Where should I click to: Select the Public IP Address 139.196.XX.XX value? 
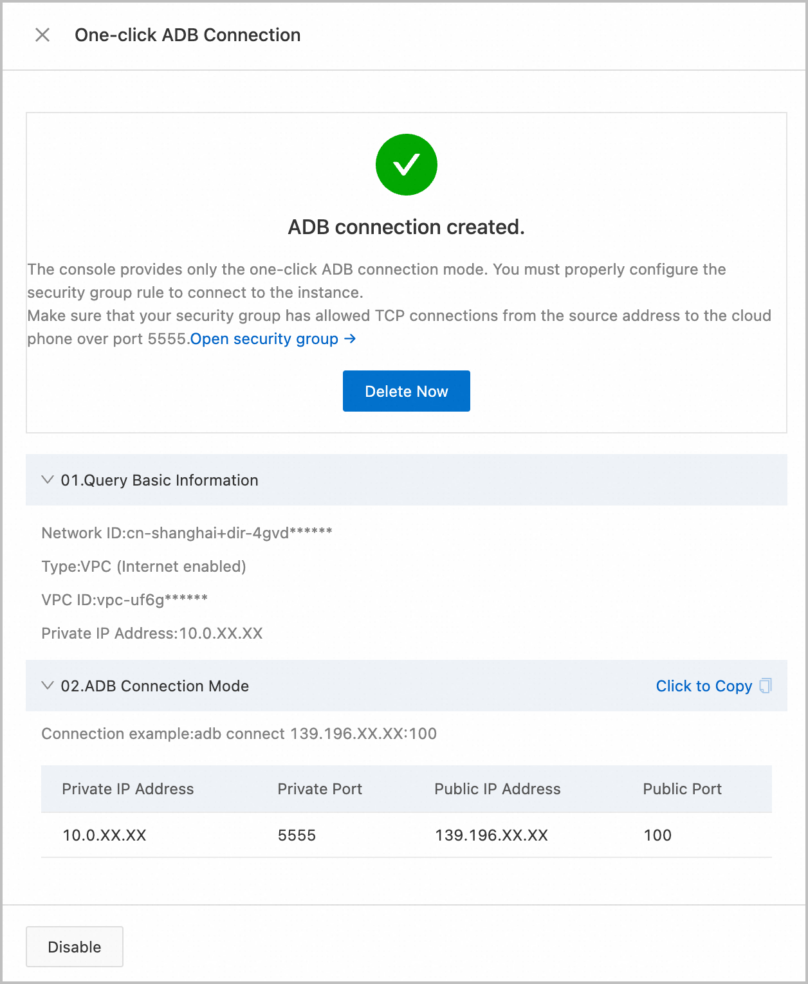pyautogui.click(x=491, y=835)
